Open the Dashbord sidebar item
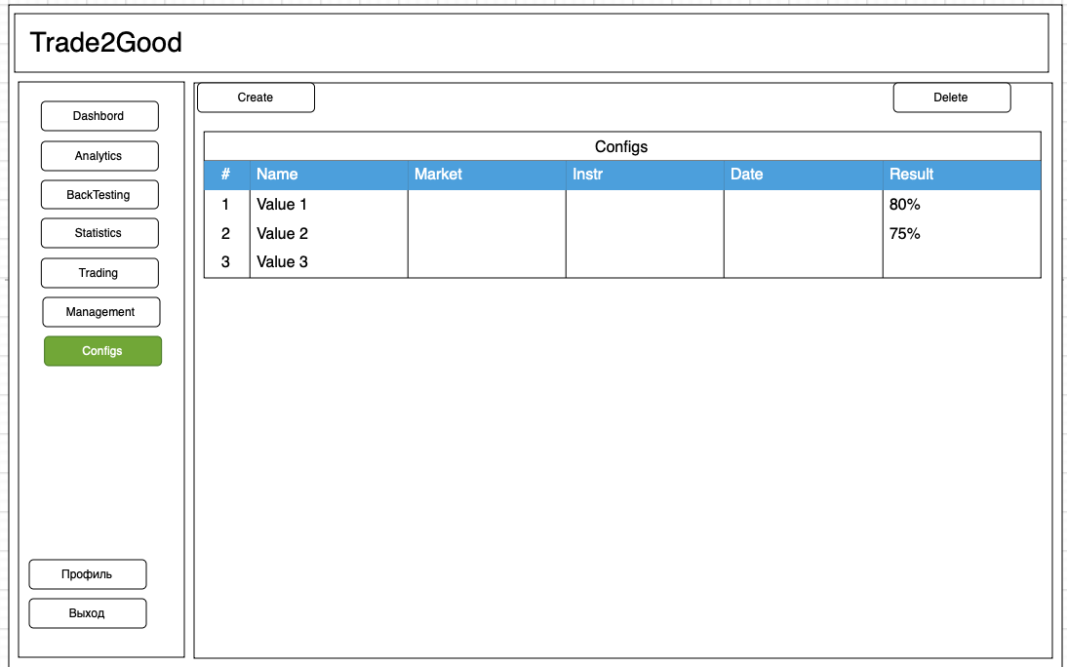This screenshot has width=1067, height=667. [99, 116]
